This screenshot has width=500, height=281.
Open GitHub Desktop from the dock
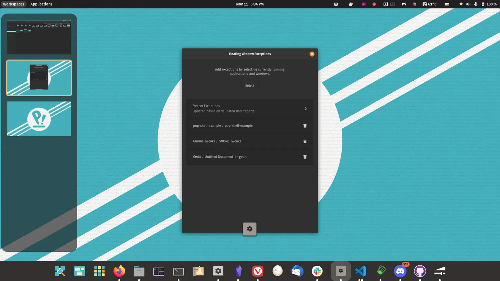click(420, 271)
